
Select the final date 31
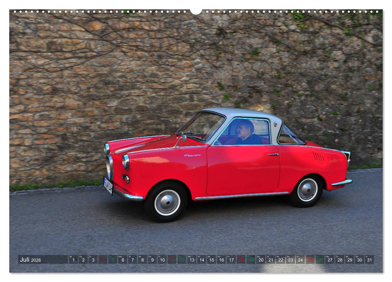(369, 259)
